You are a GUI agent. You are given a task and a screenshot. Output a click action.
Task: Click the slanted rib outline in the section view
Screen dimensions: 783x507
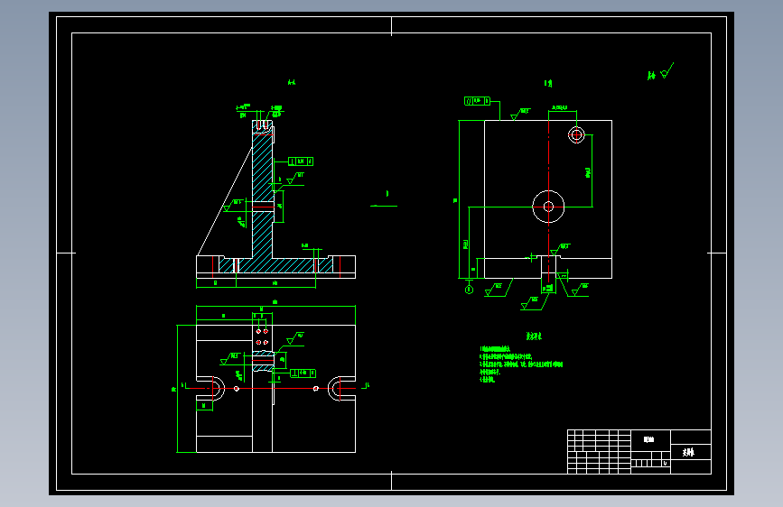point(225,201)
